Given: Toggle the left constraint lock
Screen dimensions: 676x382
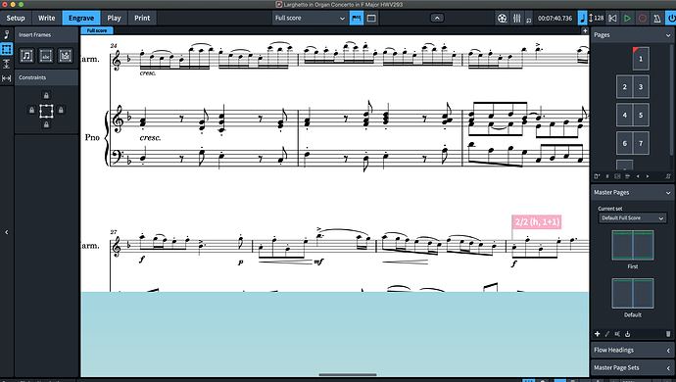Looking at the screenshot, I should click(31, 110).
